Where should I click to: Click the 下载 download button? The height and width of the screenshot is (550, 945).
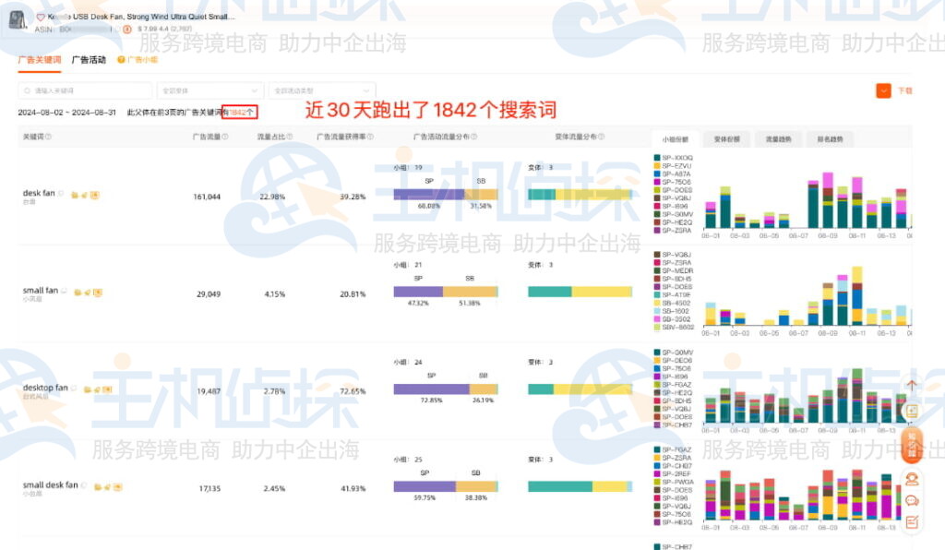[x=908, y=90]
